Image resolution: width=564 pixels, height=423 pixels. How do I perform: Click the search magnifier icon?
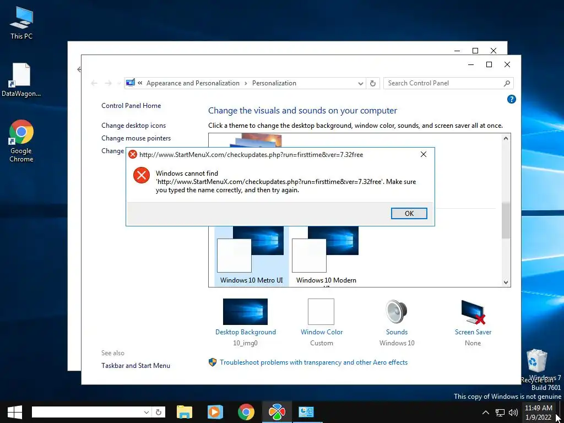[507, 83]
